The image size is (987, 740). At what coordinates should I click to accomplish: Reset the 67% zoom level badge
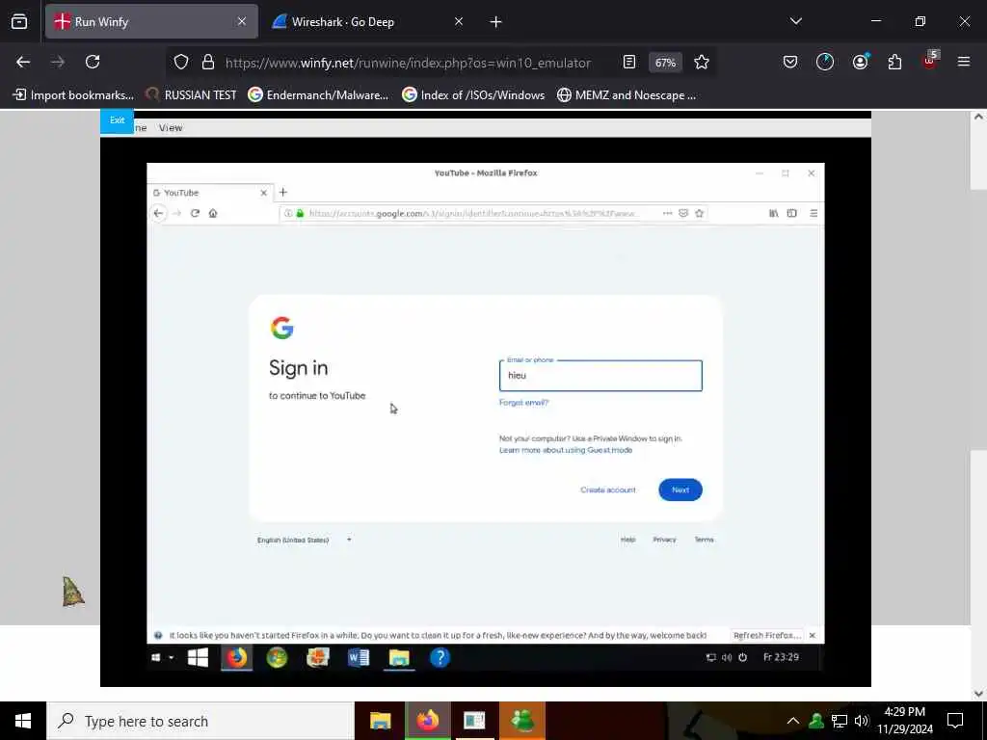point(665,63)
